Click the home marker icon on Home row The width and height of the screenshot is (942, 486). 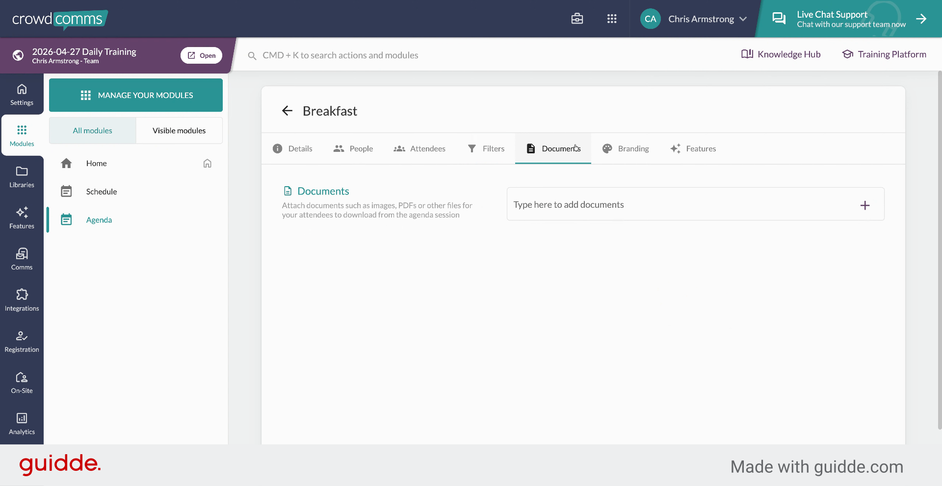(208, 163)
